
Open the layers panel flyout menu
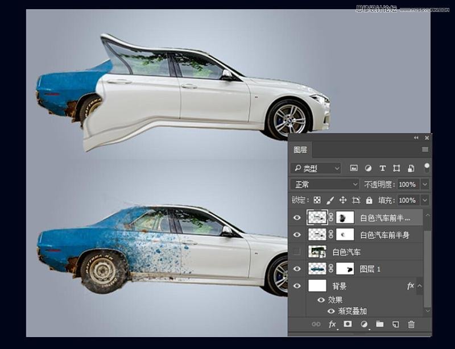coord(424,149)
